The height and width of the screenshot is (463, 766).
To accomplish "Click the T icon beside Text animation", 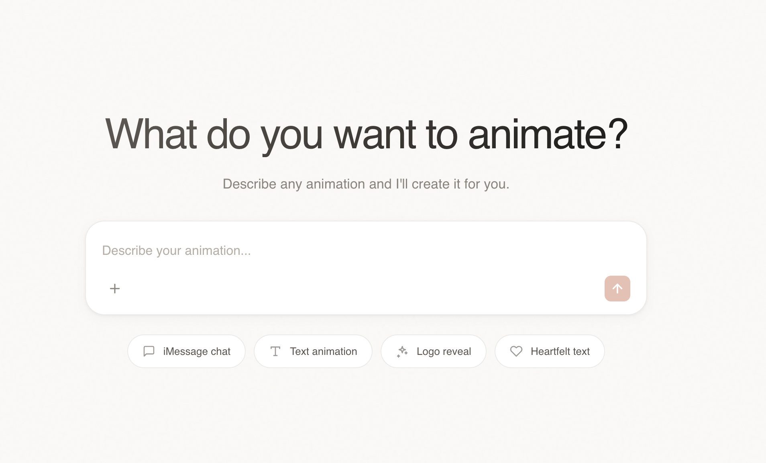I will click(x=275, y=351).
